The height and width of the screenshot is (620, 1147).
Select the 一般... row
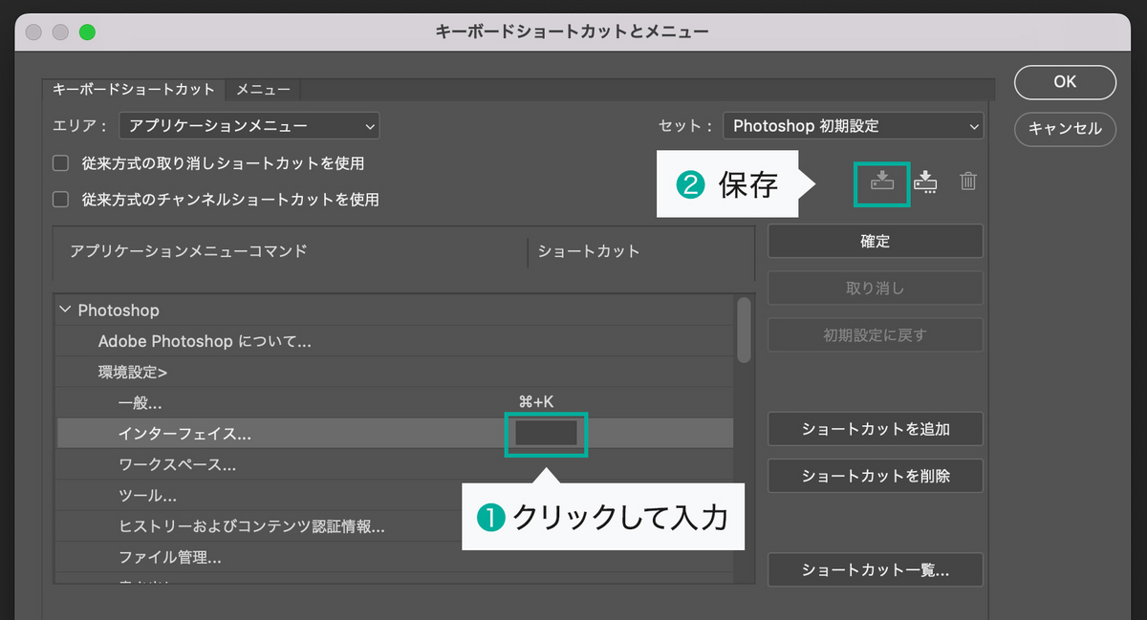click(x=395, y=402)
